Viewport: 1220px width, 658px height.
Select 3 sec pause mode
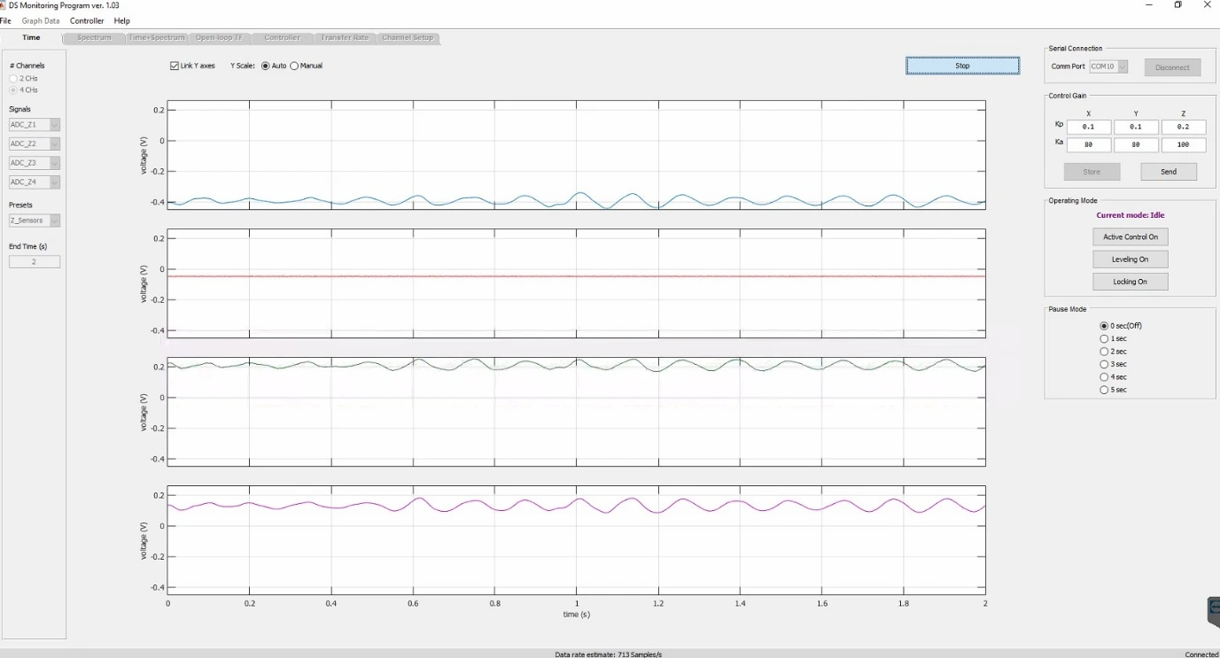coord(1104,364)
